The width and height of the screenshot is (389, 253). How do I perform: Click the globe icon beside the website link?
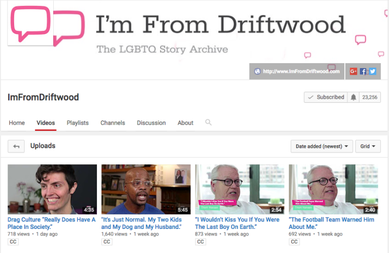tap(257, 71)
